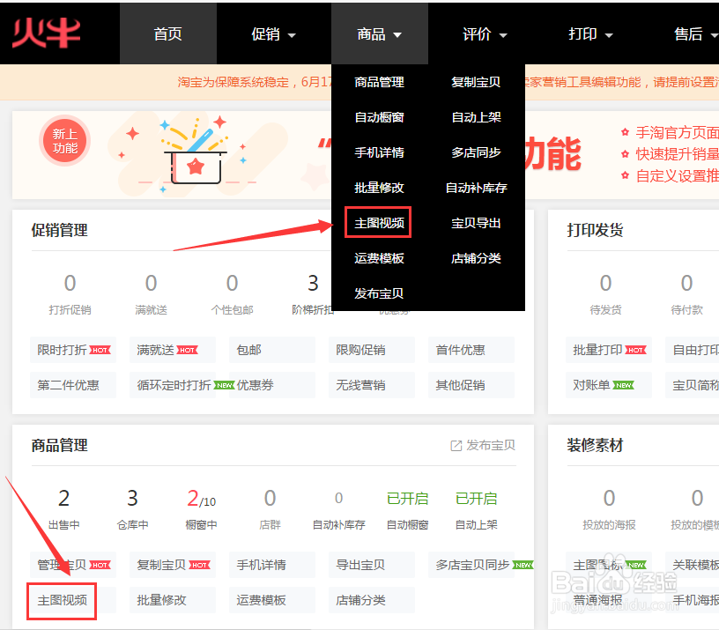Open 导出宝贝 button
Screen dimensions: 719x630
[x=372, y=565]
